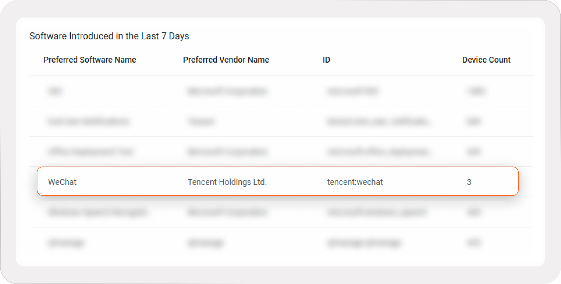The height and width of the screenshot is (284, 561).
Task: Sort table by Device Count header
Action: click(486, 60)
